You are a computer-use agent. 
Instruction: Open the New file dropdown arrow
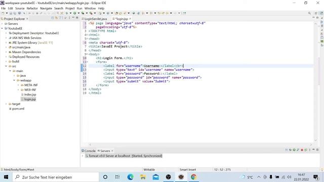coord(7,13)
